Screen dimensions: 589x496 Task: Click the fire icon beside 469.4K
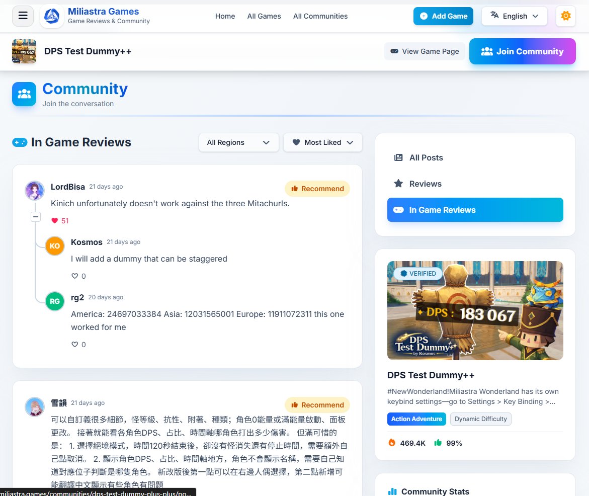[392, 443]
